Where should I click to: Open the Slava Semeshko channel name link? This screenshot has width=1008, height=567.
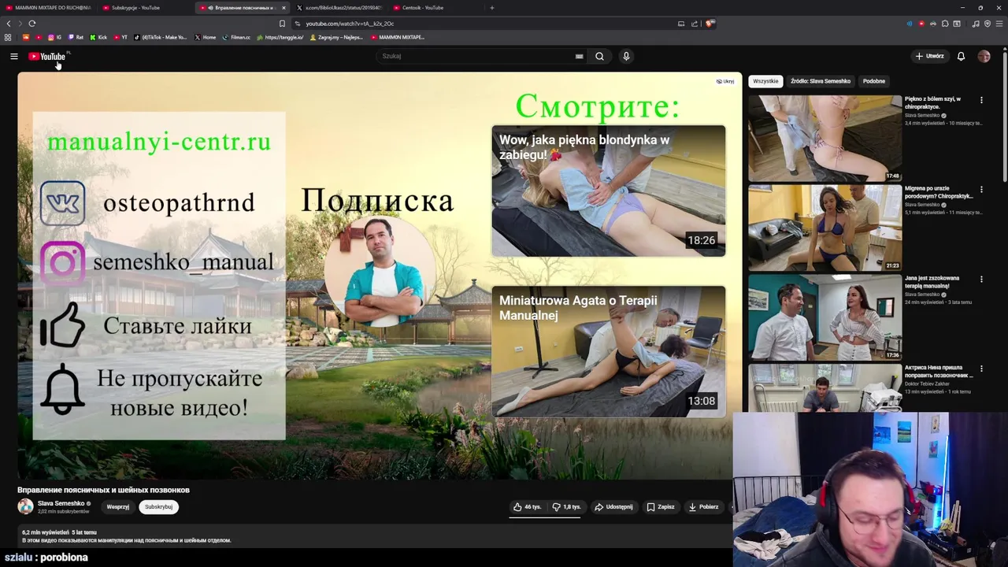[61, 503]
